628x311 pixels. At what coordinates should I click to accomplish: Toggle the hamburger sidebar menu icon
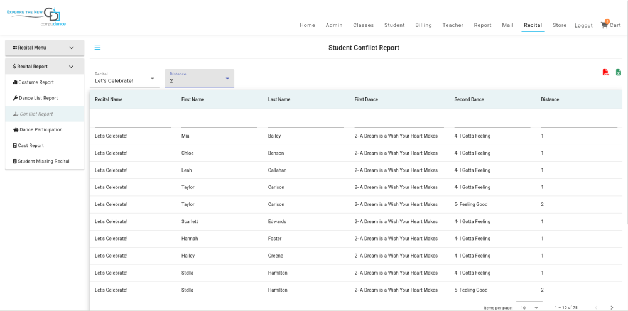(98, 48)
